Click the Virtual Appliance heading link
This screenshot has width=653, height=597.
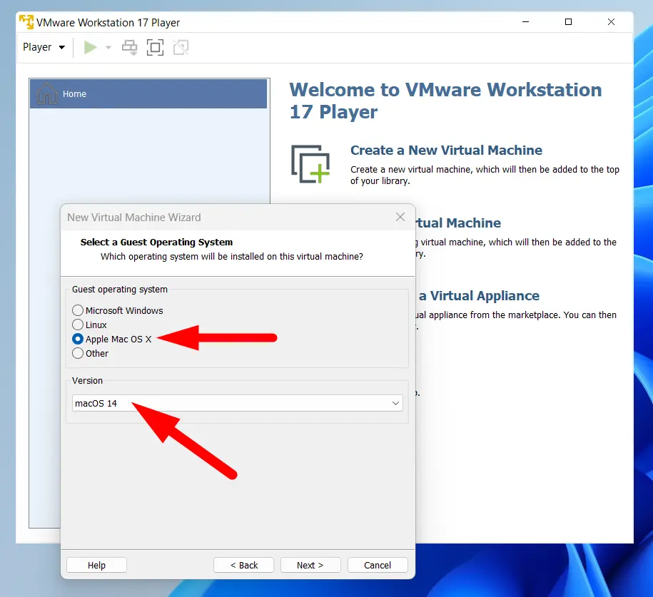pyautogui.click(x=479, y=295)
